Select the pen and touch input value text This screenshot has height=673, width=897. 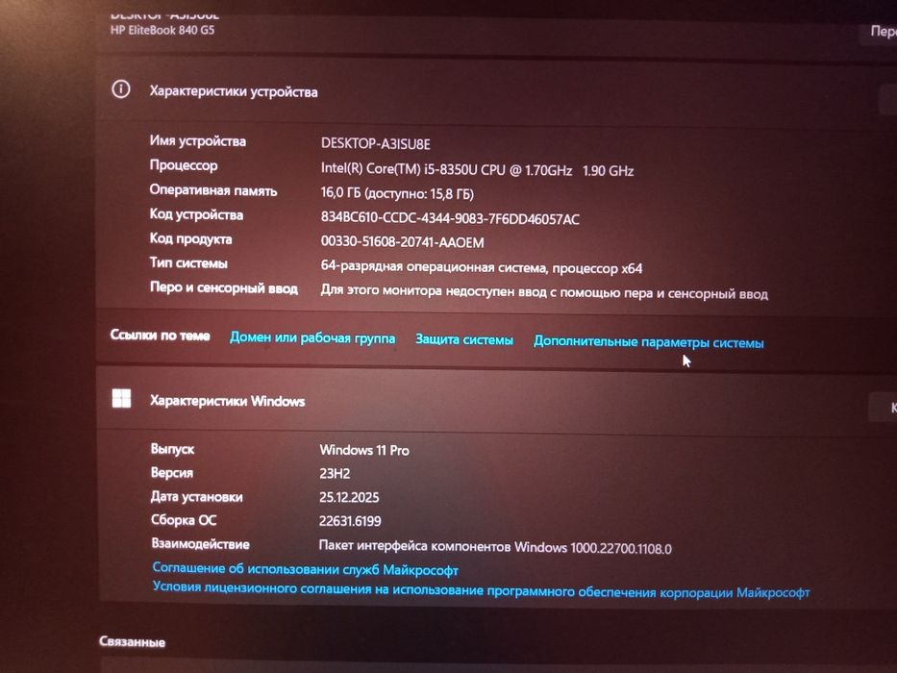click(544, 292)
